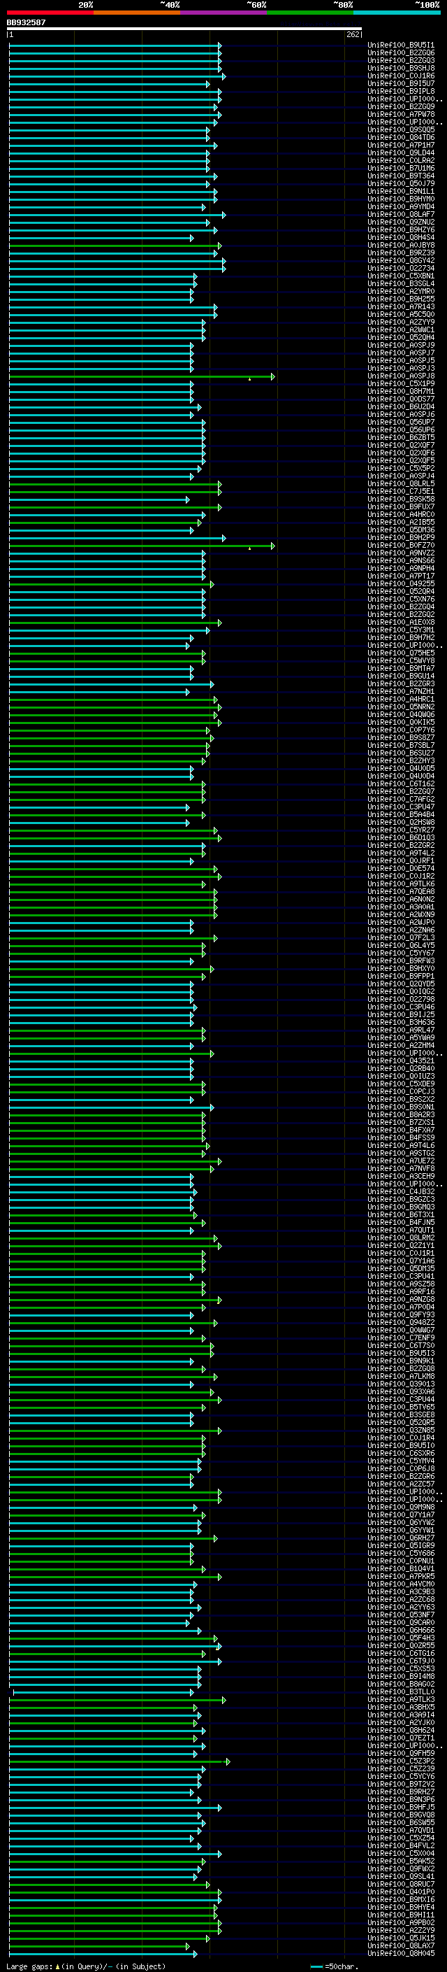Select UniRef100_B4FVL2 label
Viewport: 447px width, 1972px height.
(x=401, y=1845)
